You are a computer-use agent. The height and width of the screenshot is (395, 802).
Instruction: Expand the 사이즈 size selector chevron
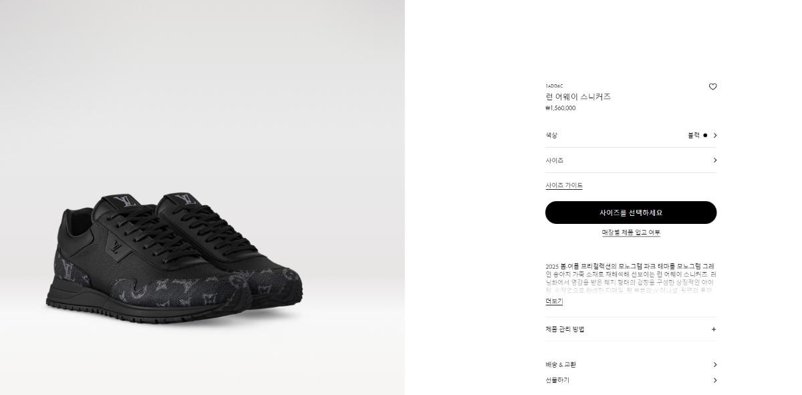(x=714, y=160)
